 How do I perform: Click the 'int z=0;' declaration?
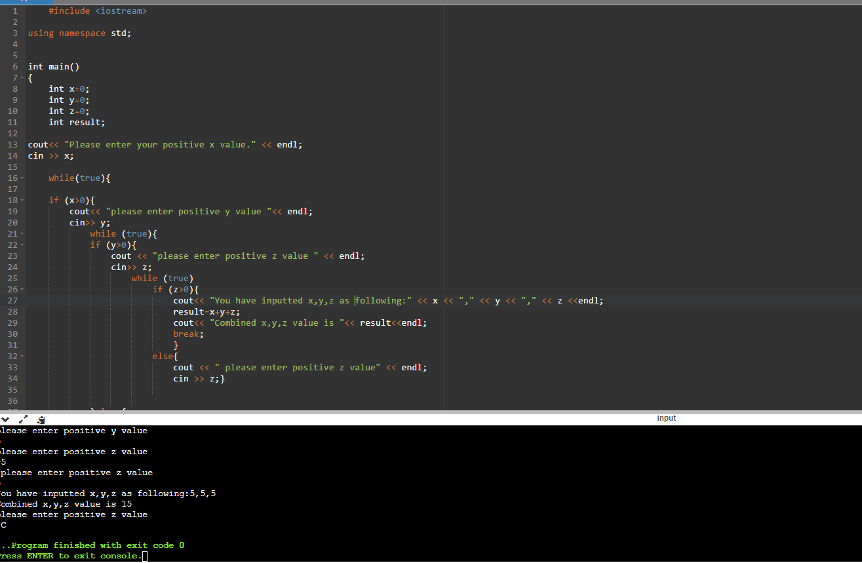(x=69, y=111)
